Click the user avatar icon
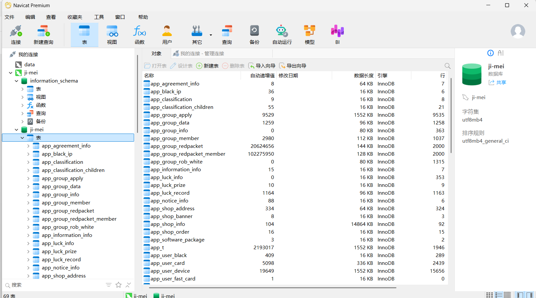536x298 pixels. 518,31
